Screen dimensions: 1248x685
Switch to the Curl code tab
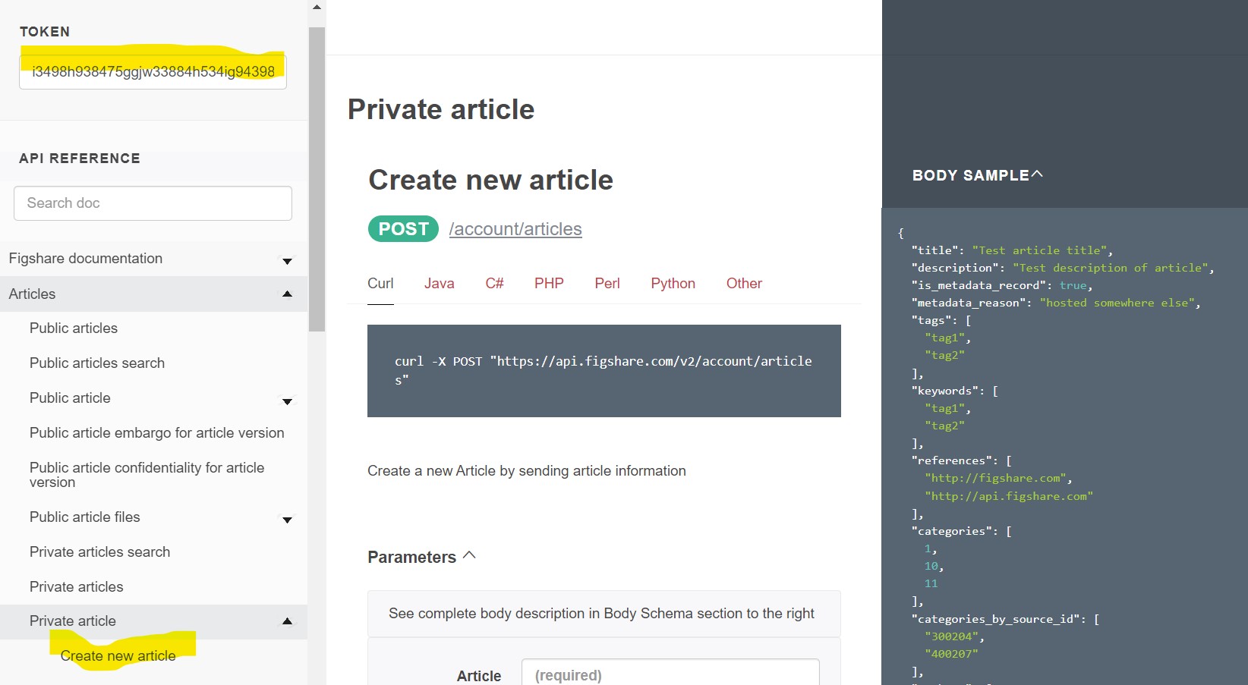[380, 284]
